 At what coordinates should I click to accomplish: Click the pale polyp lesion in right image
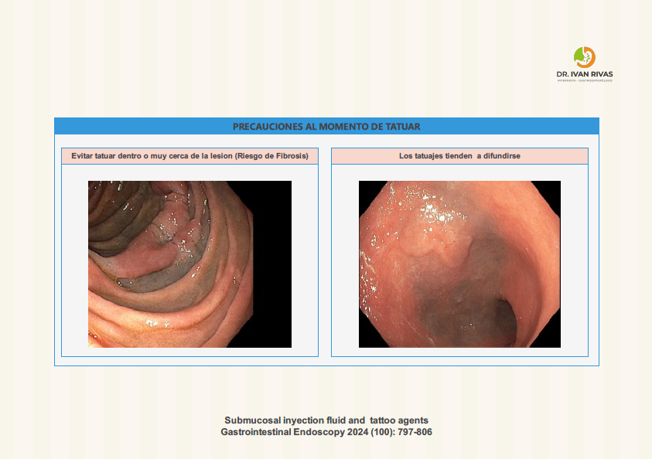447,249
